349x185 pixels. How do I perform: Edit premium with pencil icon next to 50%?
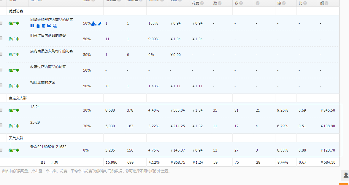pyautogui.click(x=99, y=24)
